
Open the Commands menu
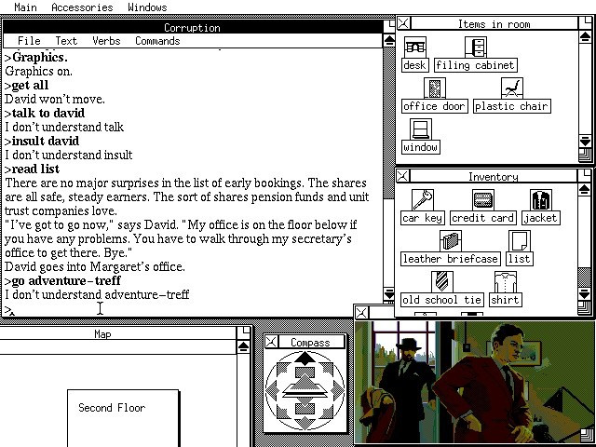157,41
